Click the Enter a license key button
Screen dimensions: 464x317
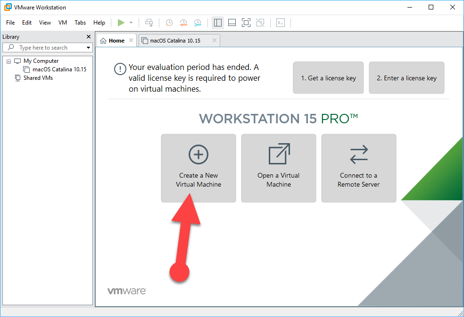(406, 77)
